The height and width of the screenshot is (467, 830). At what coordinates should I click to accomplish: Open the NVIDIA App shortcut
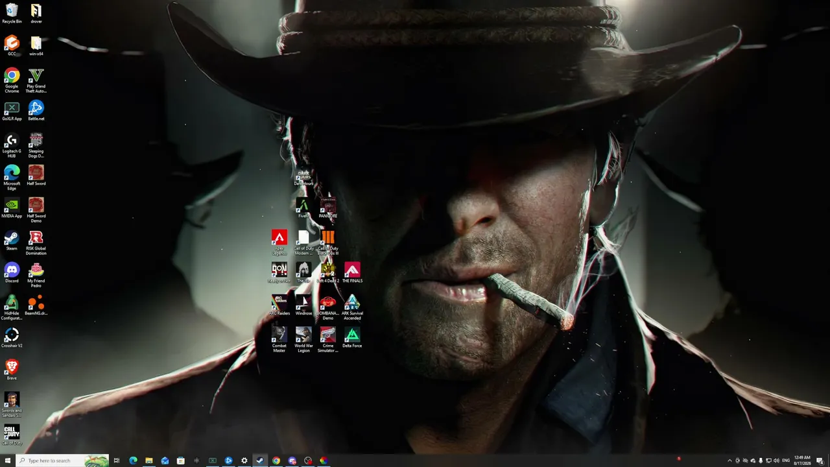pos(12,208)
